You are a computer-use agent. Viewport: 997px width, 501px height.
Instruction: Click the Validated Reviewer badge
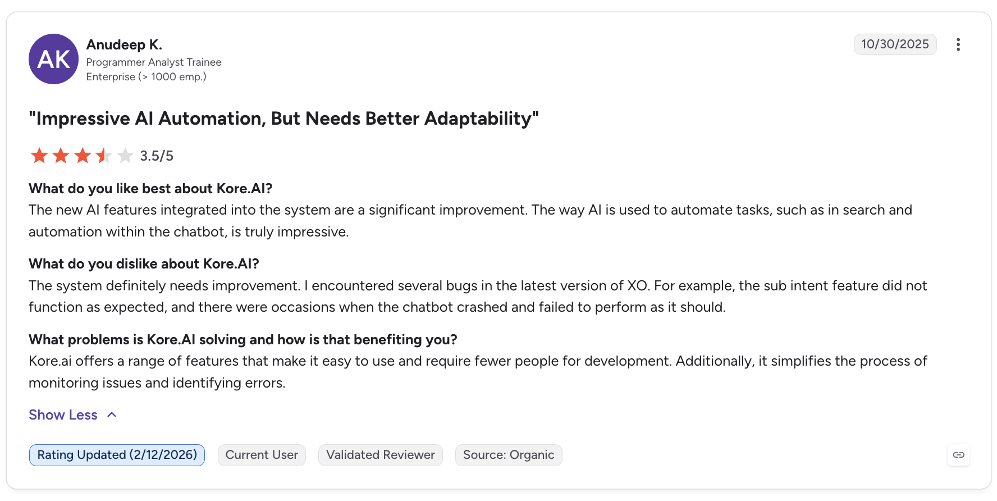381,455
